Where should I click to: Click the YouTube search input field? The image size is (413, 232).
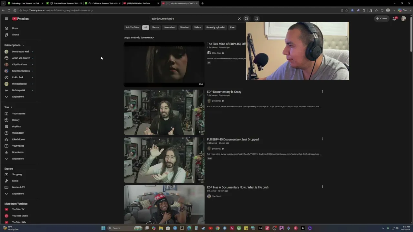193,19
